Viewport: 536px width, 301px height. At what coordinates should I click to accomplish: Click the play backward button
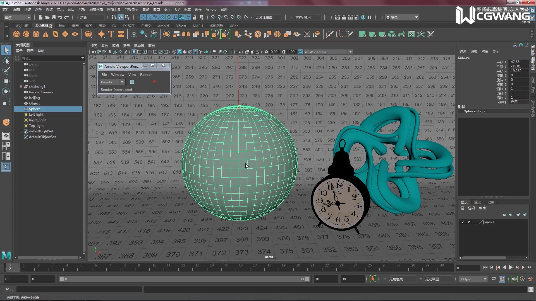pos(504,267)
